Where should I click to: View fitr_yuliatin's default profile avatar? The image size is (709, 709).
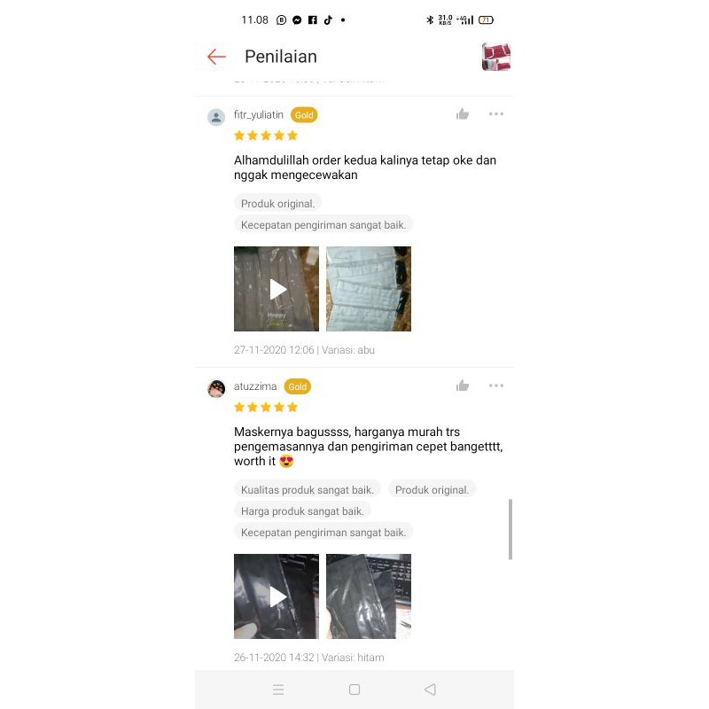pyautogui.click(x=216, y=117)
